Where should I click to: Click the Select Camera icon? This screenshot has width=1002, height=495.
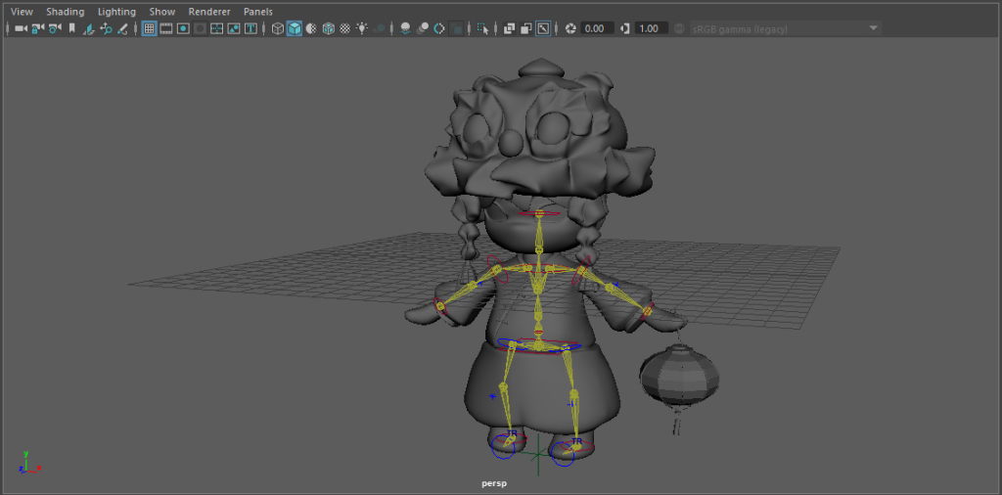20,28
